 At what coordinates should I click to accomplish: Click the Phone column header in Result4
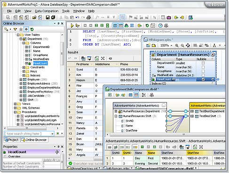point(130,64)
